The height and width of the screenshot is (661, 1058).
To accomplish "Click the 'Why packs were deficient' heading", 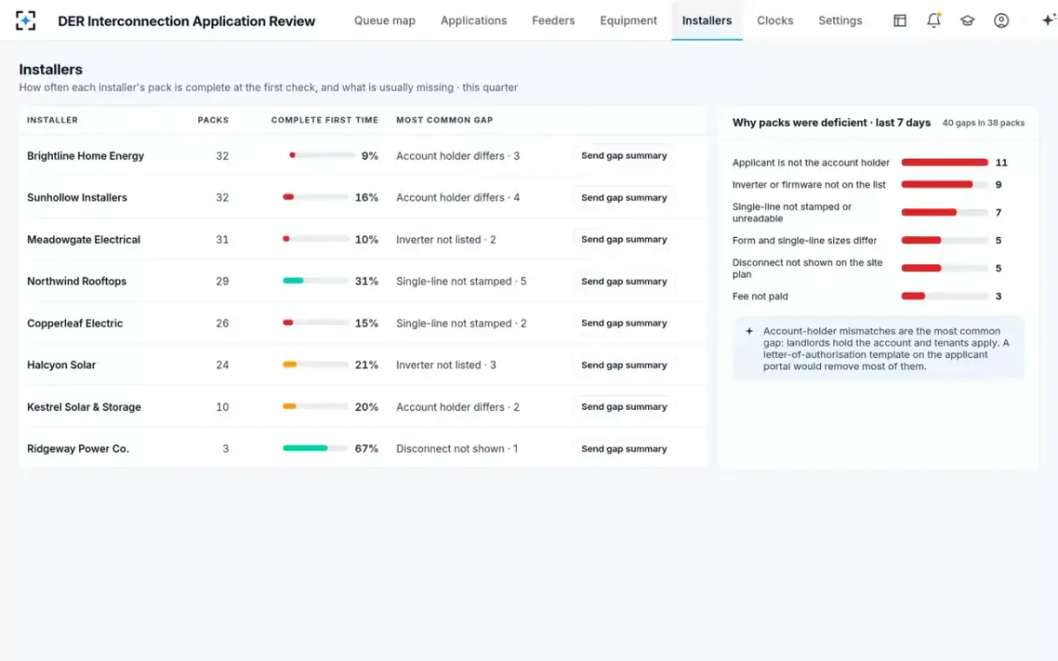I will coord(831,123).
